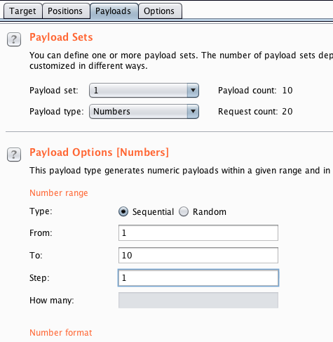Focus the Step input field
This screenshot has width=333, height=342.
(198, 278)
